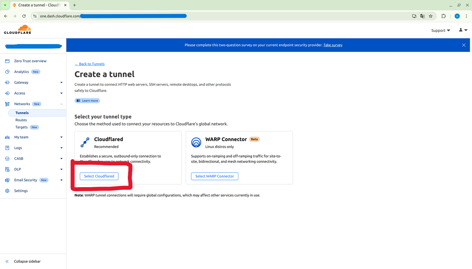Viewport: 472px width, 269px height.
Task: Expand the Access menu arrow
Action: (x=61, y=93)
